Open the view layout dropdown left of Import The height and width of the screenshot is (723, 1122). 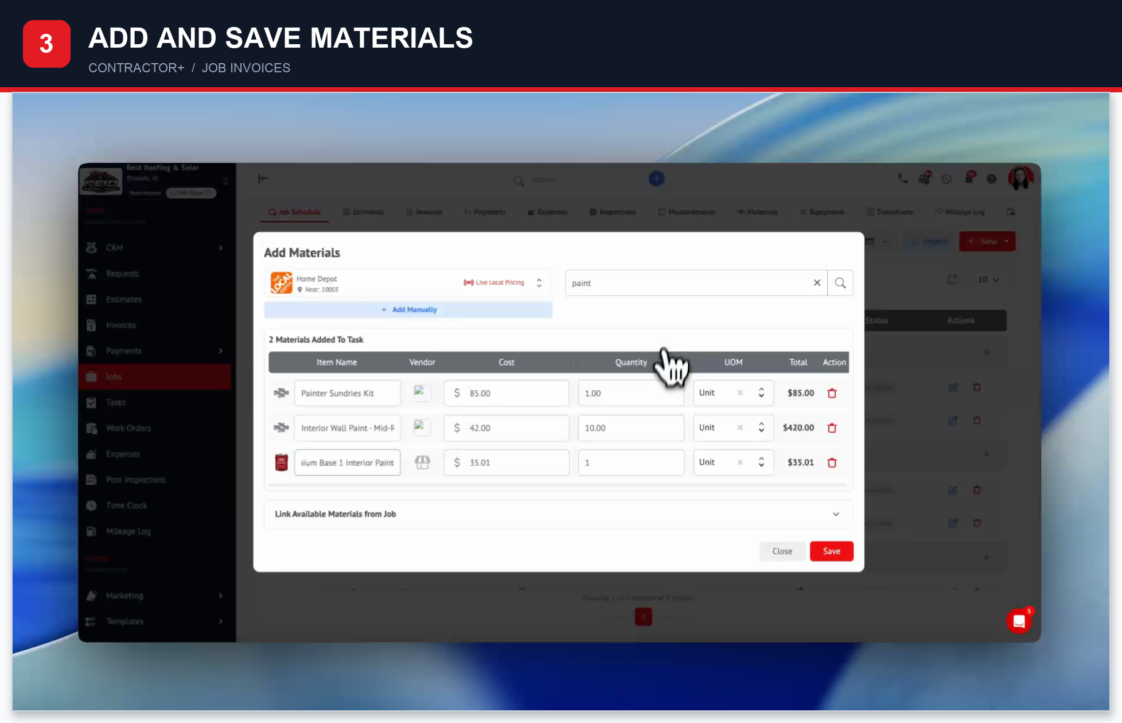[876, 242]
